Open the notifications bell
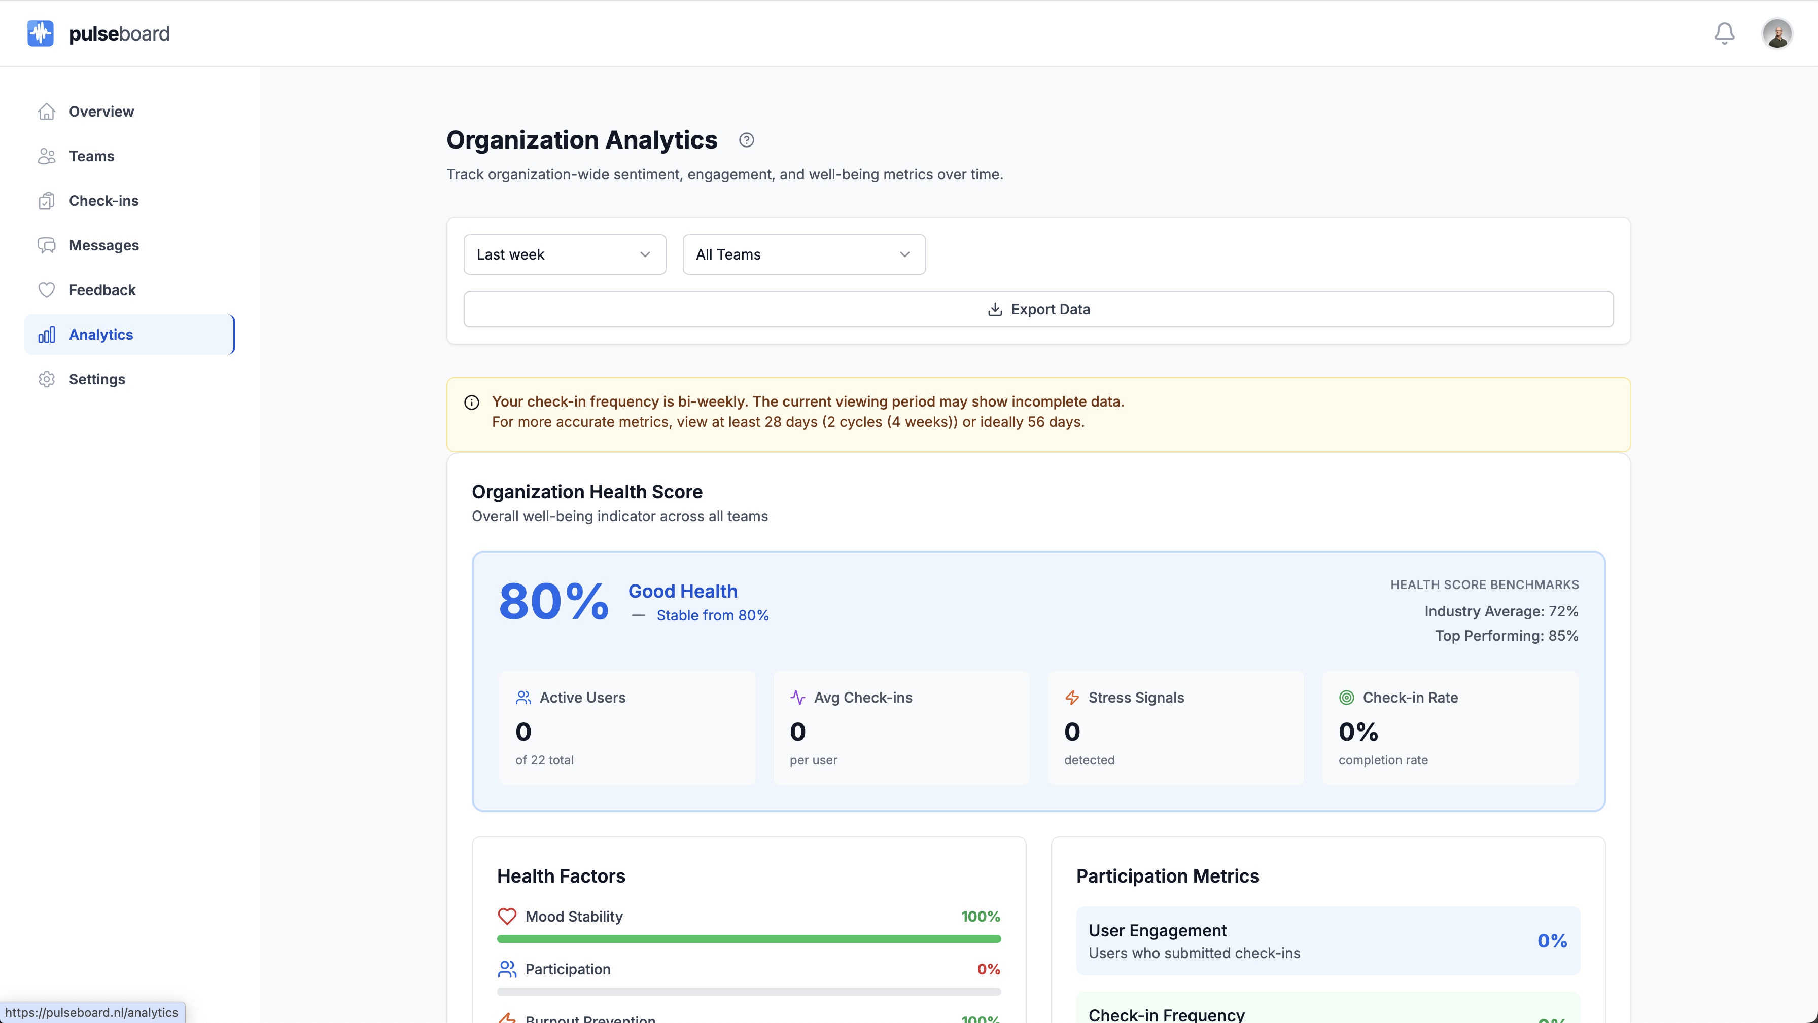The width and height of the screenshot is (1818, 1023). 1724,33
